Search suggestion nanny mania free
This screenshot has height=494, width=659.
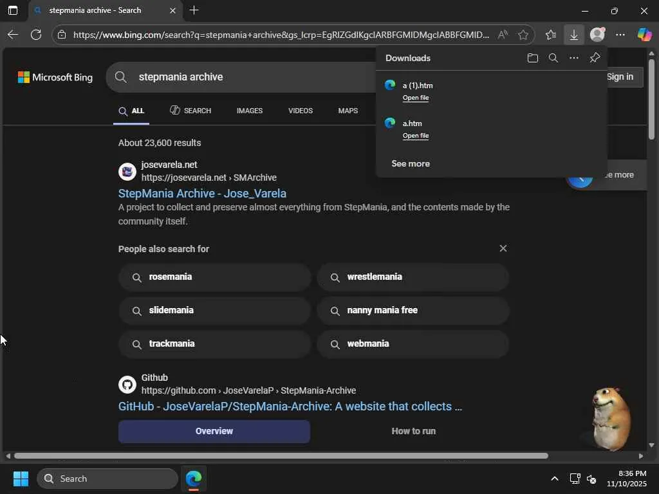click(x=413, y=311)
